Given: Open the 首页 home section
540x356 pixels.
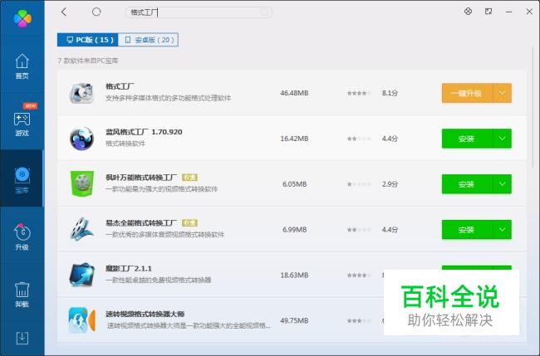Looking at the screenshot, I should pos(22,66).
